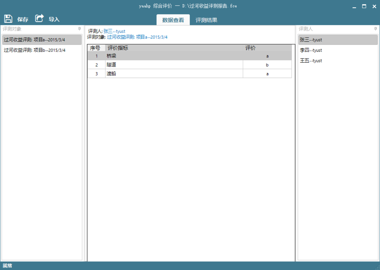Click the floppy disk save icon
Screen dimensions: 380x270
point(8,19)
